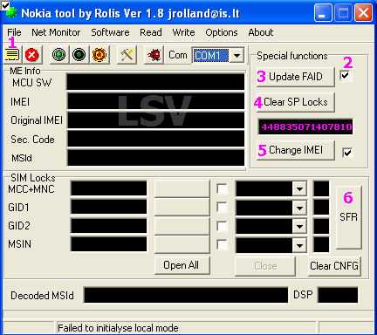Select the red-yellow target icon

pos(99,55)
